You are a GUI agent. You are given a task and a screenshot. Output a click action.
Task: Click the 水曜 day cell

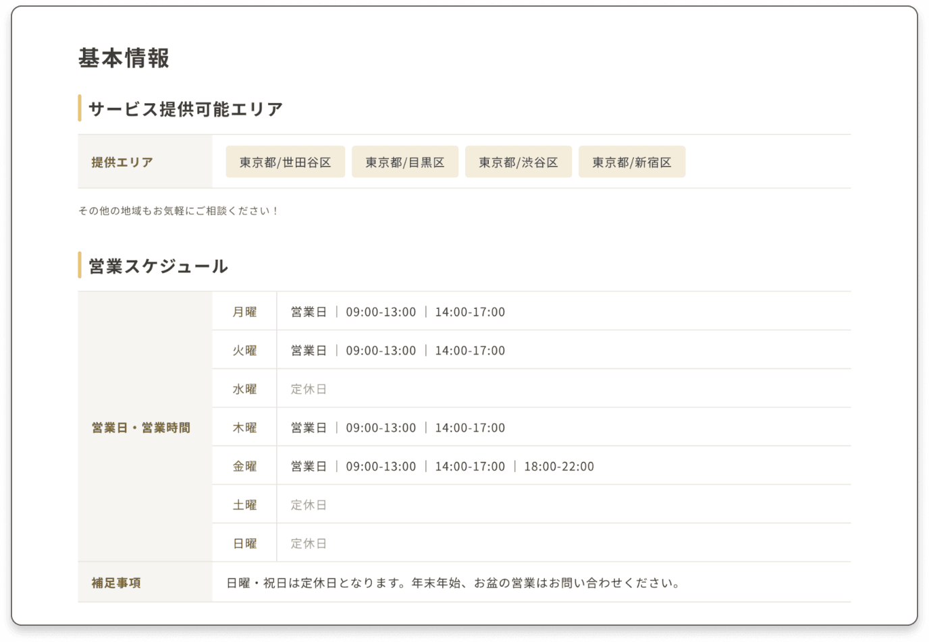click(x=244, y=388)
